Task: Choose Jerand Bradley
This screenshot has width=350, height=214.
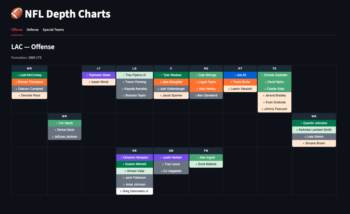Action: click(x=274, y=95)
